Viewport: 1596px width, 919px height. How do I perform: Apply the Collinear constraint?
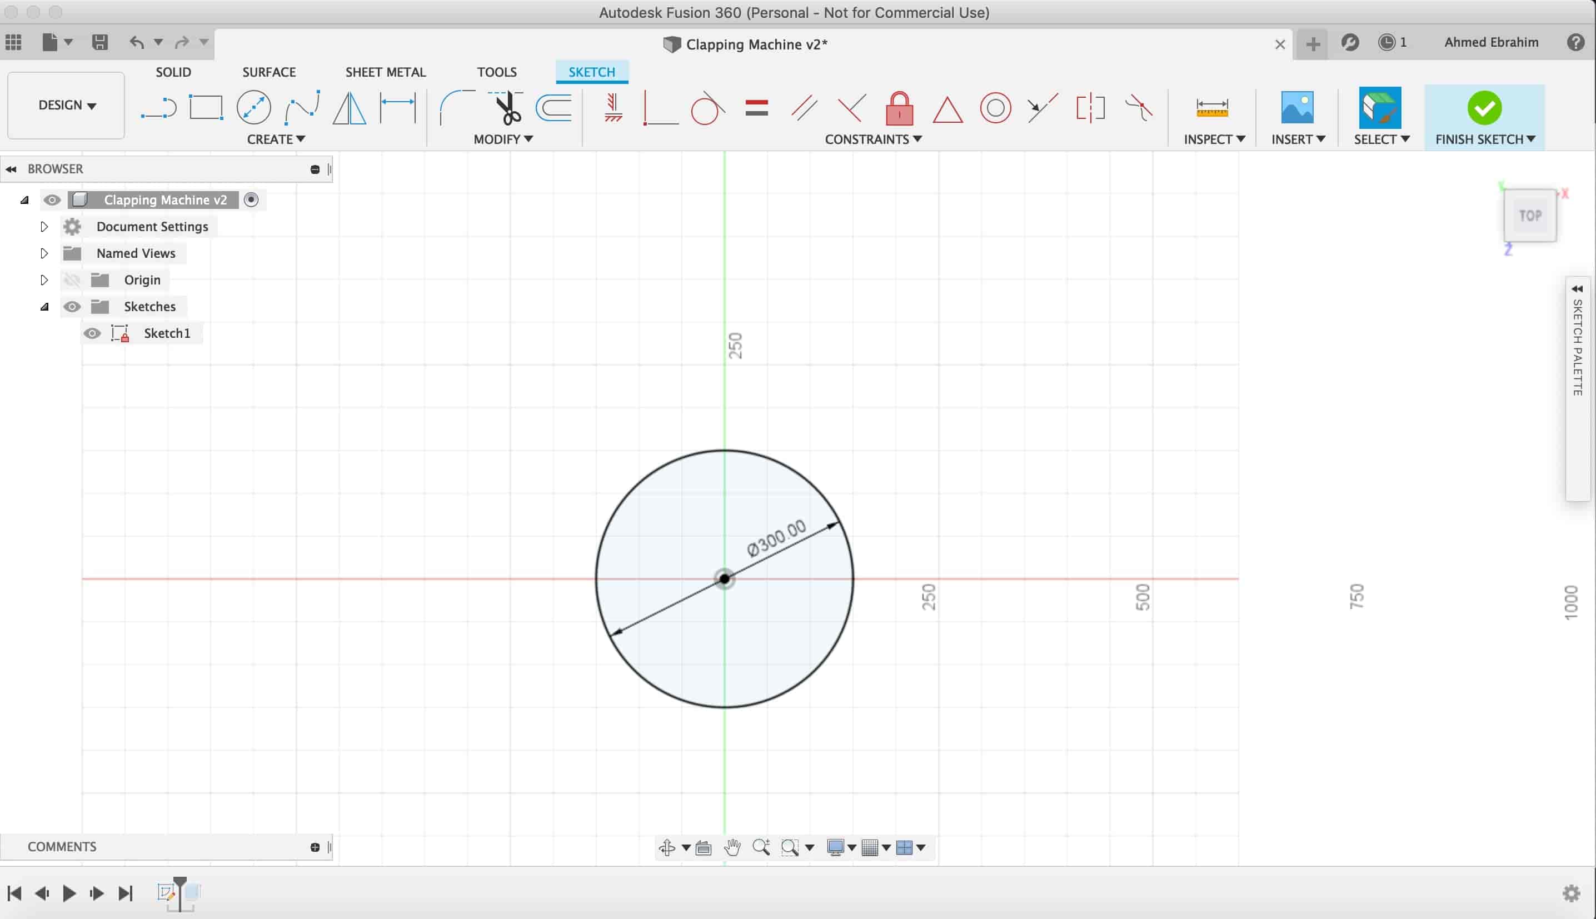point(1043,107)
